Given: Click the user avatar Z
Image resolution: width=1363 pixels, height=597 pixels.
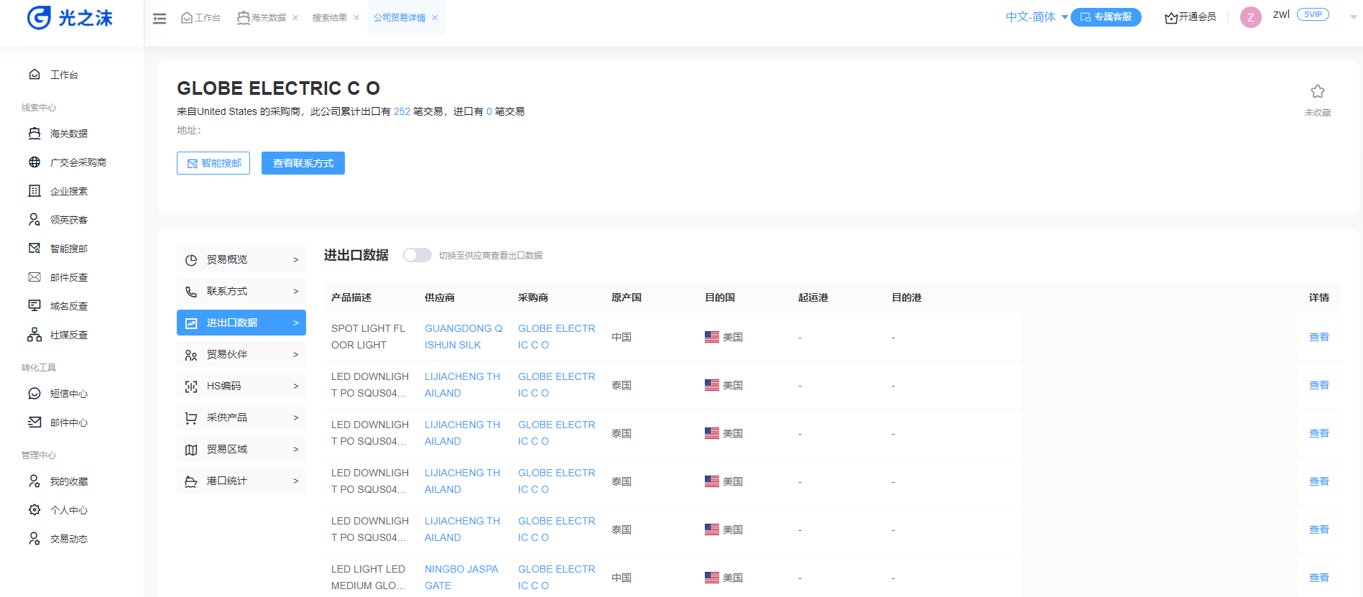Looking at the screenshot, I should click(x=1251, y=17).
